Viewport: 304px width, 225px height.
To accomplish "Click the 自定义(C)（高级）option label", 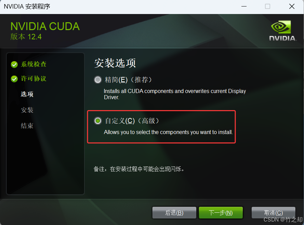I will (x=132, y=121).
